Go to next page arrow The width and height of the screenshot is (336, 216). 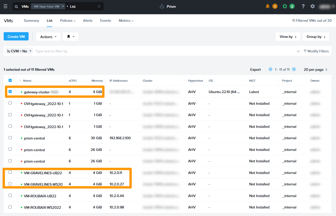pos(294,69)
